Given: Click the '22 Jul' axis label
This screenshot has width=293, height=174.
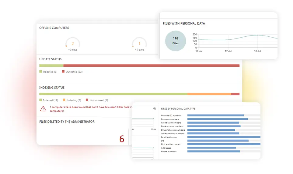Looking at the screenshot, I should coord(153,129).
